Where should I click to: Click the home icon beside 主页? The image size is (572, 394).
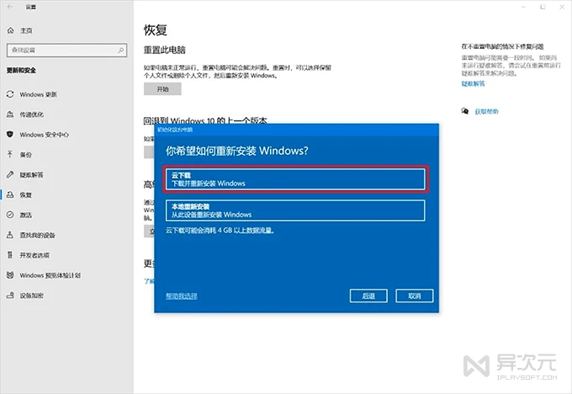point(11,30)
